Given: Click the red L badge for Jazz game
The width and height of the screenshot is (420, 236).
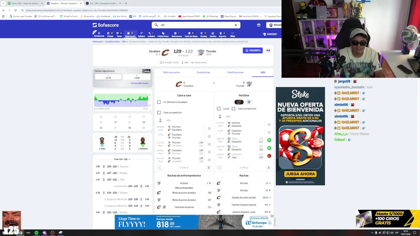Looking at the screenshot, I should (x=269, y=156).
